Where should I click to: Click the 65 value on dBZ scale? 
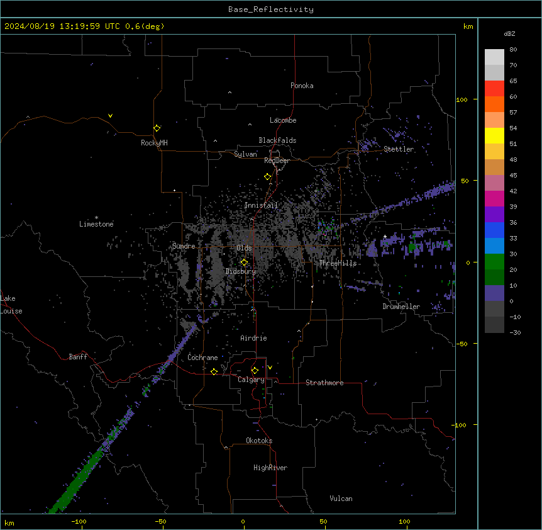click(513, 81)
